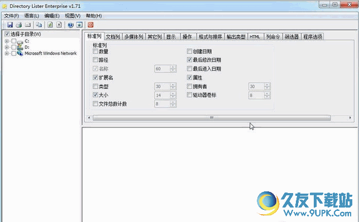Switch to the 筛选器 tab

click(291, 37)
